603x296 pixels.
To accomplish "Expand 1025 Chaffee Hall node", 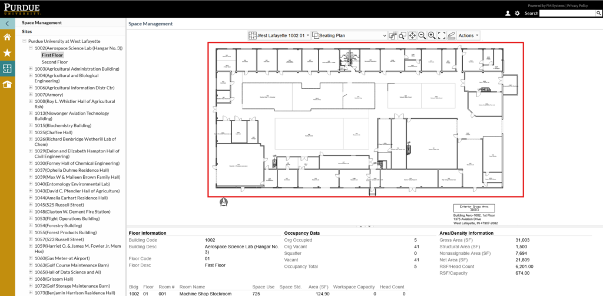I will [x=31, y=132].
